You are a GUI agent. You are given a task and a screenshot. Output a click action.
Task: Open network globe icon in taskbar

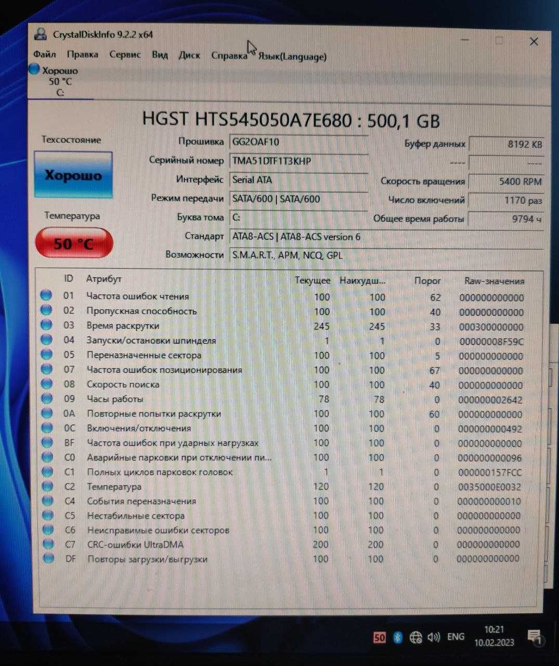coord(415,637)
